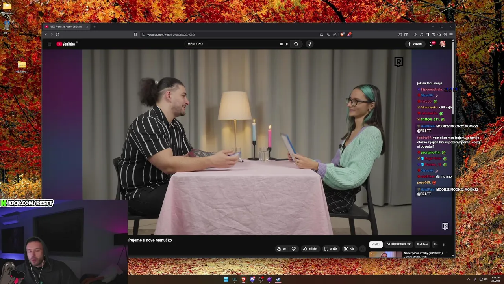Open the Discord taskbar icon
Viewport: 504px width, 284px height.
coord(252,279)
